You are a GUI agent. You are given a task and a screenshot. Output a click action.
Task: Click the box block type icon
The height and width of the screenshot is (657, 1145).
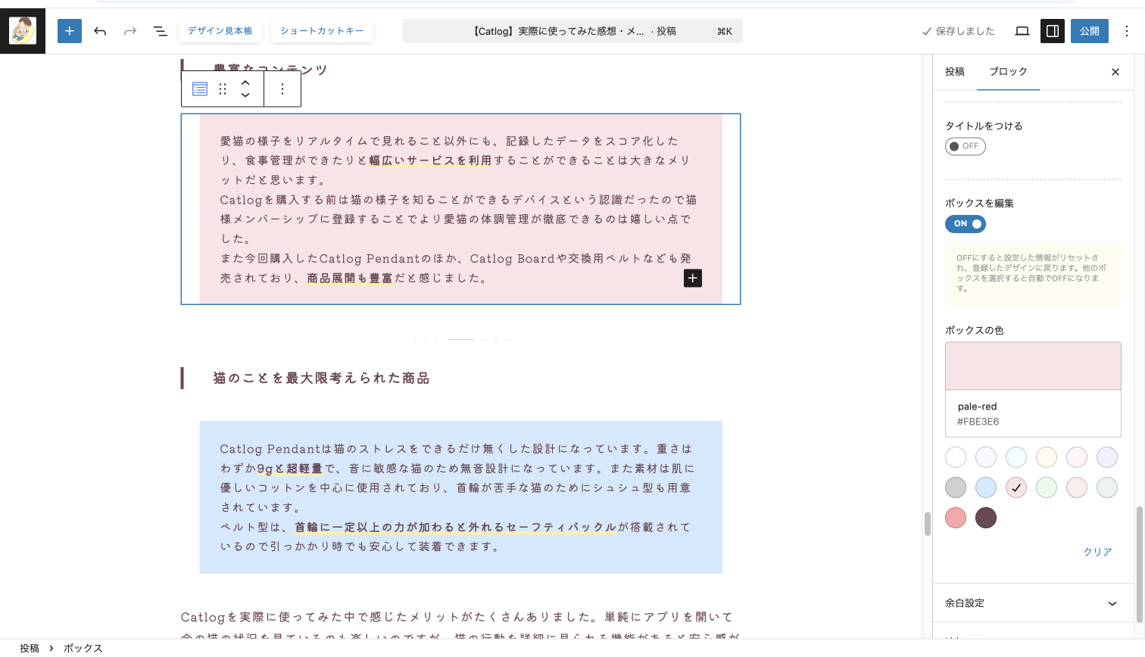coord(200,89)
